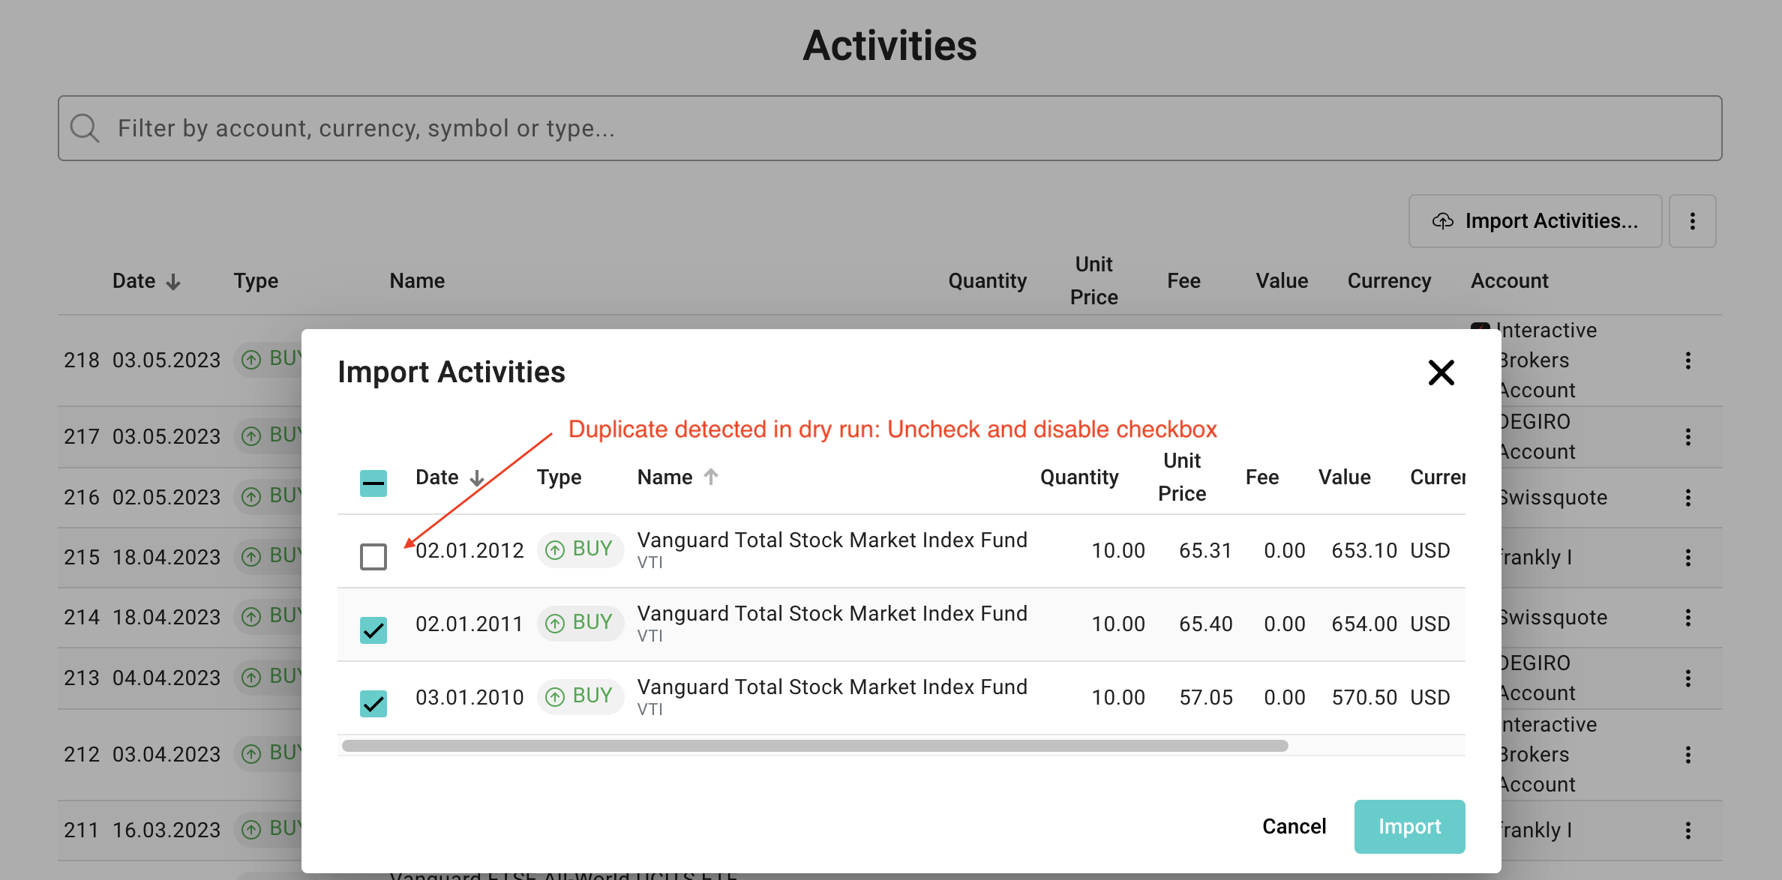The height and width of the screenshot is (880, 1782).
Task: Click the 65.40 unit price cell
Action: (x=1205, y=624)
